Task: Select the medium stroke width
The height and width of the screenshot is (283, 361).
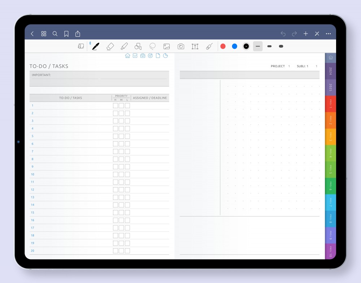Action: 269,46
